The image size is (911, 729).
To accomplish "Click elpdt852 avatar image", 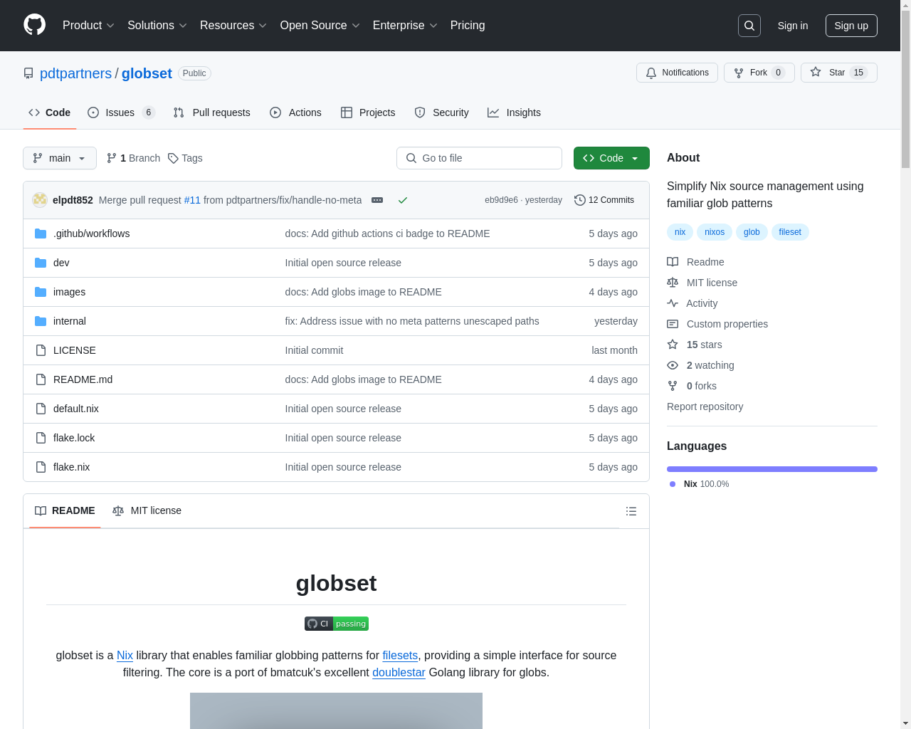I will point(40,200).
